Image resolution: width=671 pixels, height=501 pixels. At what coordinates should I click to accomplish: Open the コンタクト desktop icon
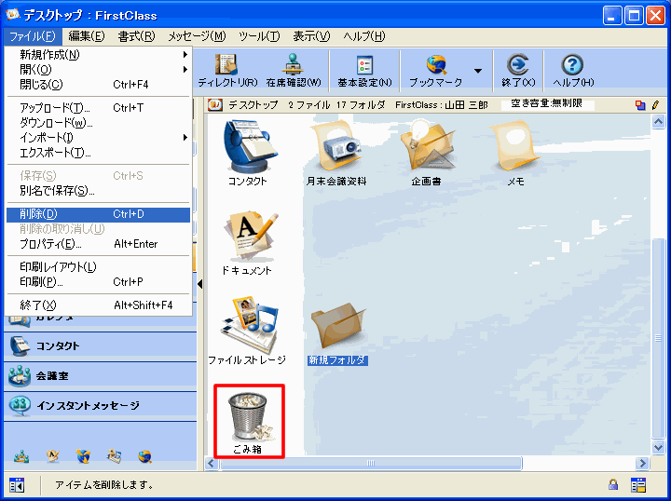coord(247,149)
